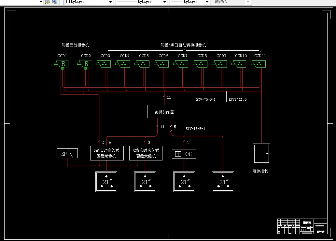Select the KP keyboard controller symbol

(x=67, y=153)
